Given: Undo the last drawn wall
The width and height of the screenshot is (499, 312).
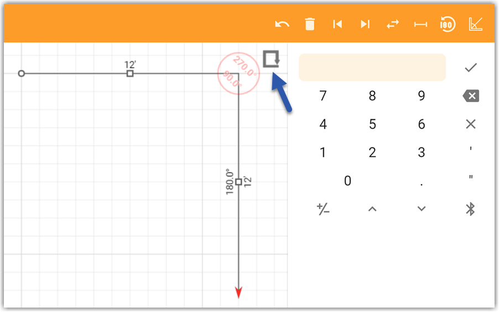Looking at the screenshot, I should pyautogui.click(x=282, y=24).
